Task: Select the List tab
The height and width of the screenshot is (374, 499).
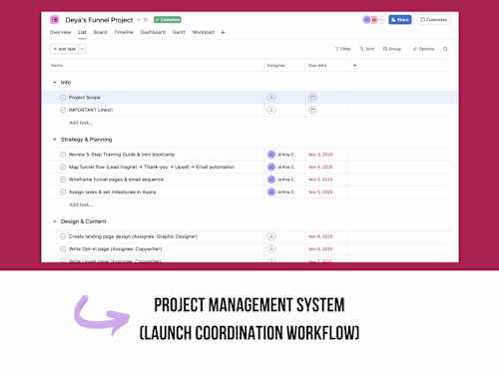Action: 82,32
